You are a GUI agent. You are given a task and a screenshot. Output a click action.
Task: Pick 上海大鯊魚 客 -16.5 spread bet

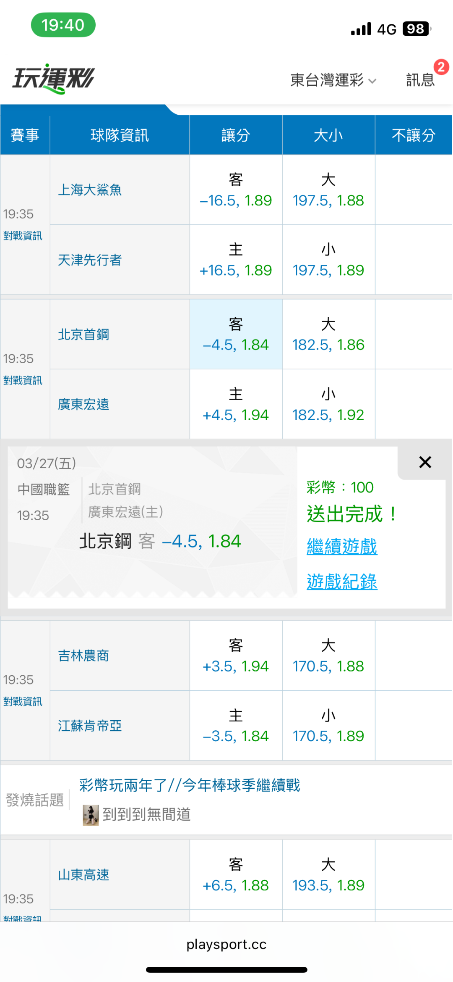236,190
